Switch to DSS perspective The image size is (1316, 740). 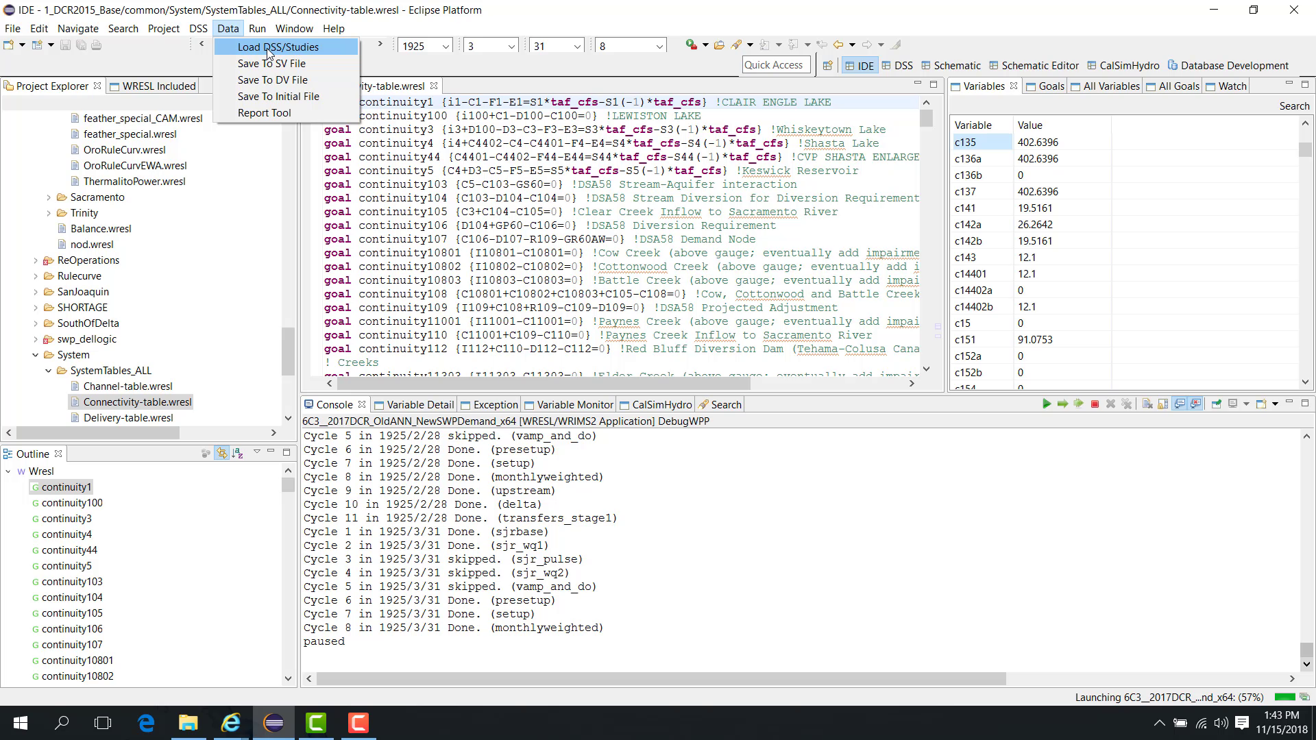[x=897, y=66]
